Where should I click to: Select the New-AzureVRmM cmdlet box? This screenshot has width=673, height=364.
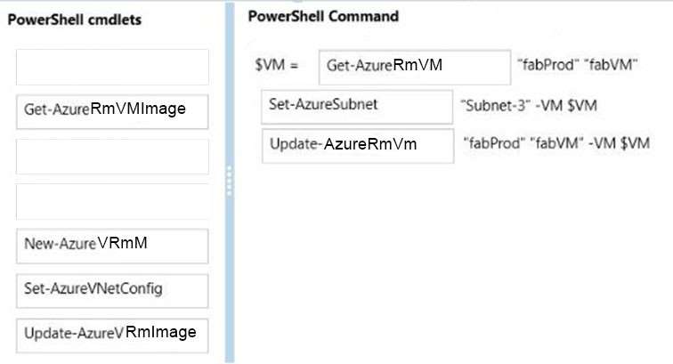coord(112,246)
